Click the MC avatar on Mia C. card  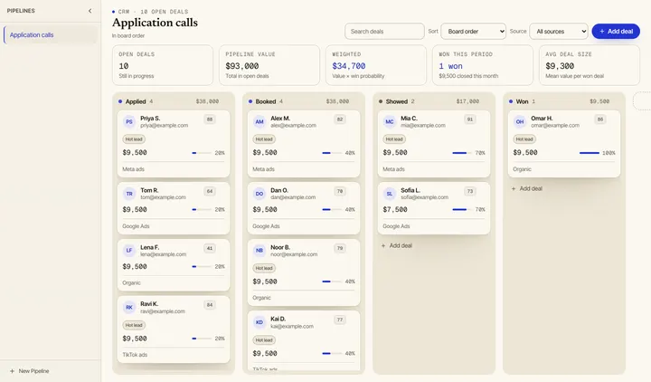390,122
